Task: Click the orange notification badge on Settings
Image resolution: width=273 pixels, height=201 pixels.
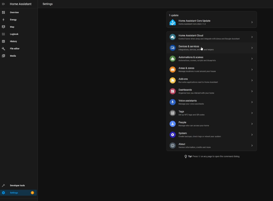Action: pyautogui.click(x=33, y=193)
